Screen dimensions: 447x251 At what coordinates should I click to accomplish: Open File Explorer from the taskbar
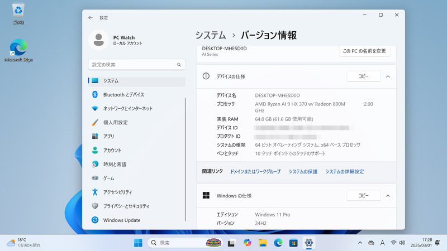click(x=263, y=243)
